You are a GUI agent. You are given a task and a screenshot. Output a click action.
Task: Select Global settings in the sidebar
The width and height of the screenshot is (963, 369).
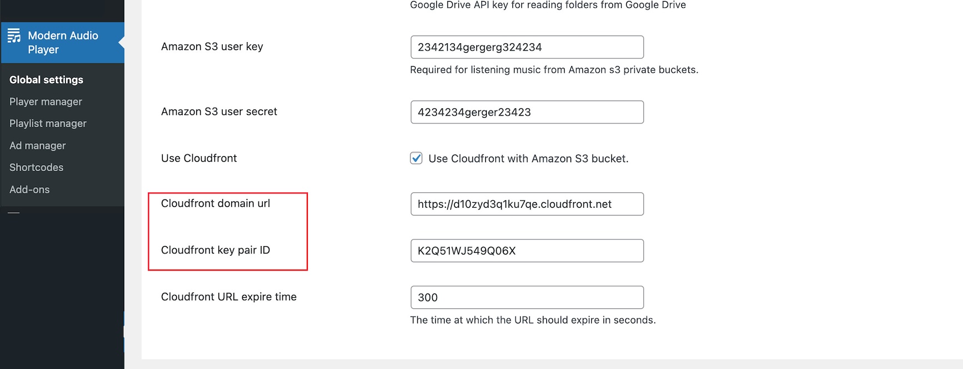point(46,79)
